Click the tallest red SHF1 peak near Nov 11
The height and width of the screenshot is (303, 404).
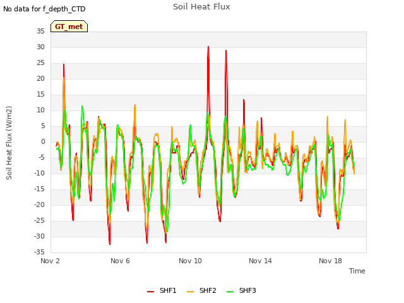tap(208, 47)
